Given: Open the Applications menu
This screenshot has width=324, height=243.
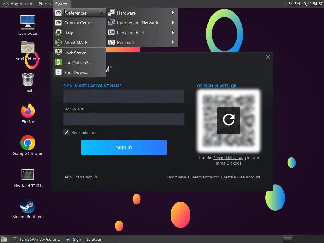Looking at the screenshot, I should (x=22, y=4).
